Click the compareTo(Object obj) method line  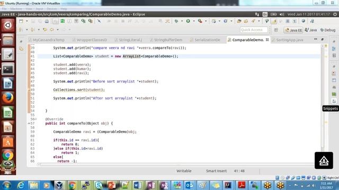(x=79, y=123)
